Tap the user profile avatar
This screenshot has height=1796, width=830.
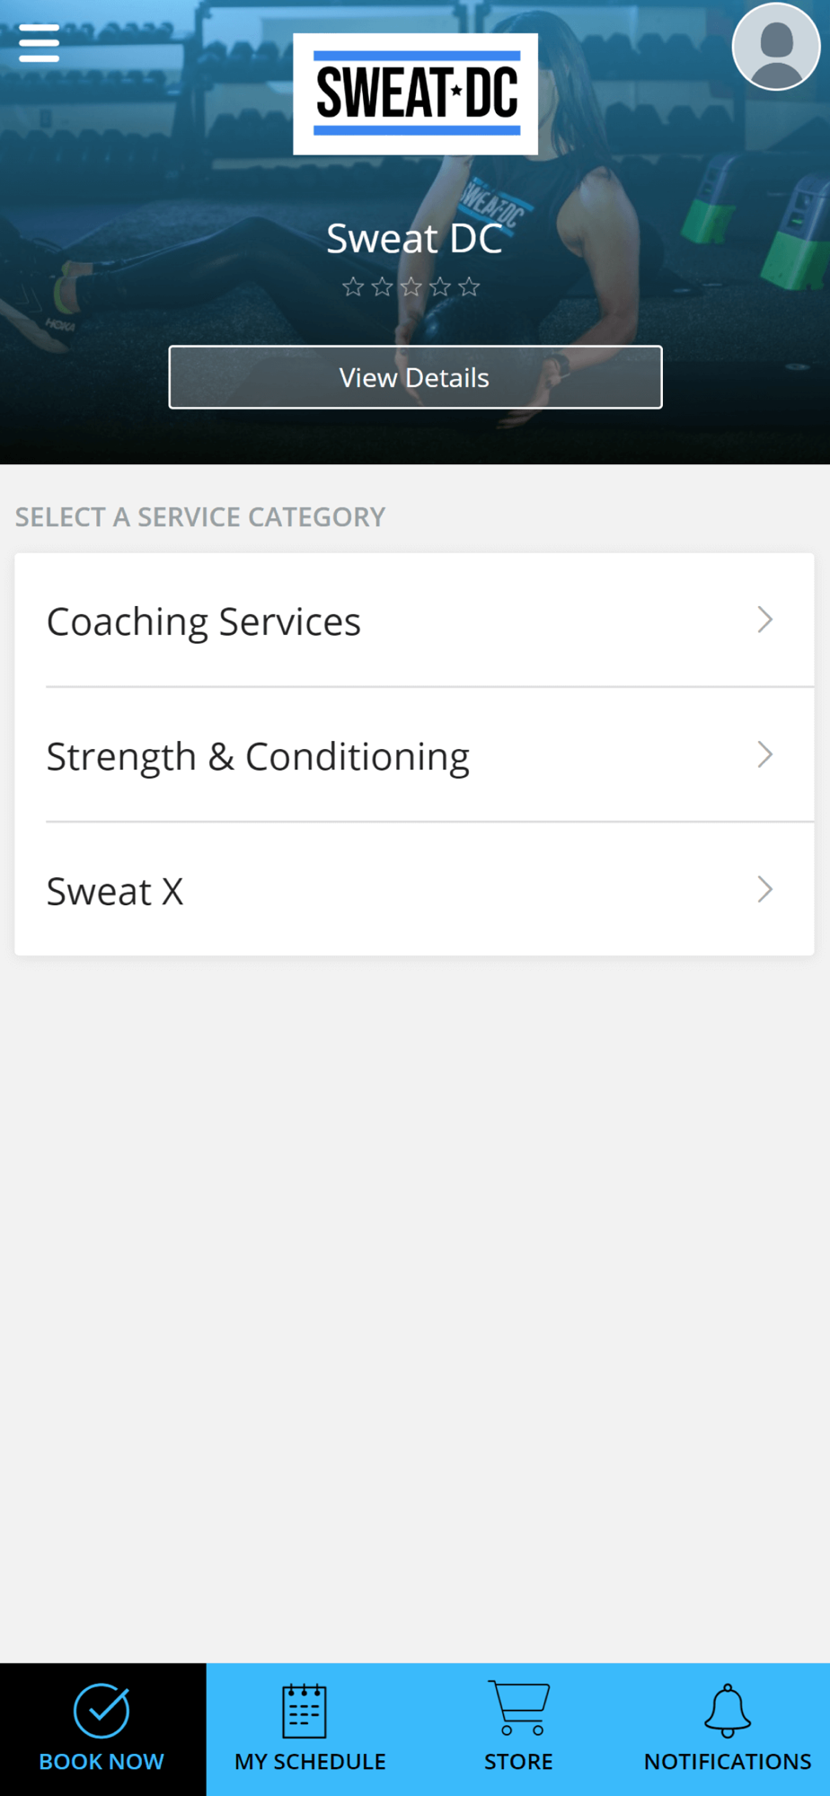tap(775, 47)
